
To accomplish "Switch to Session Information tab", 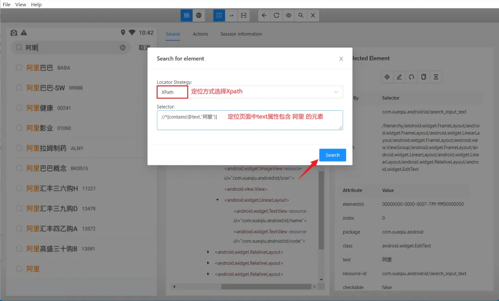I will click(241, 34).
